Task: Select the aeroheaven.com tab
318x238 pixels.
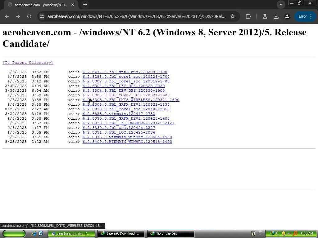Action: (41, 5)
